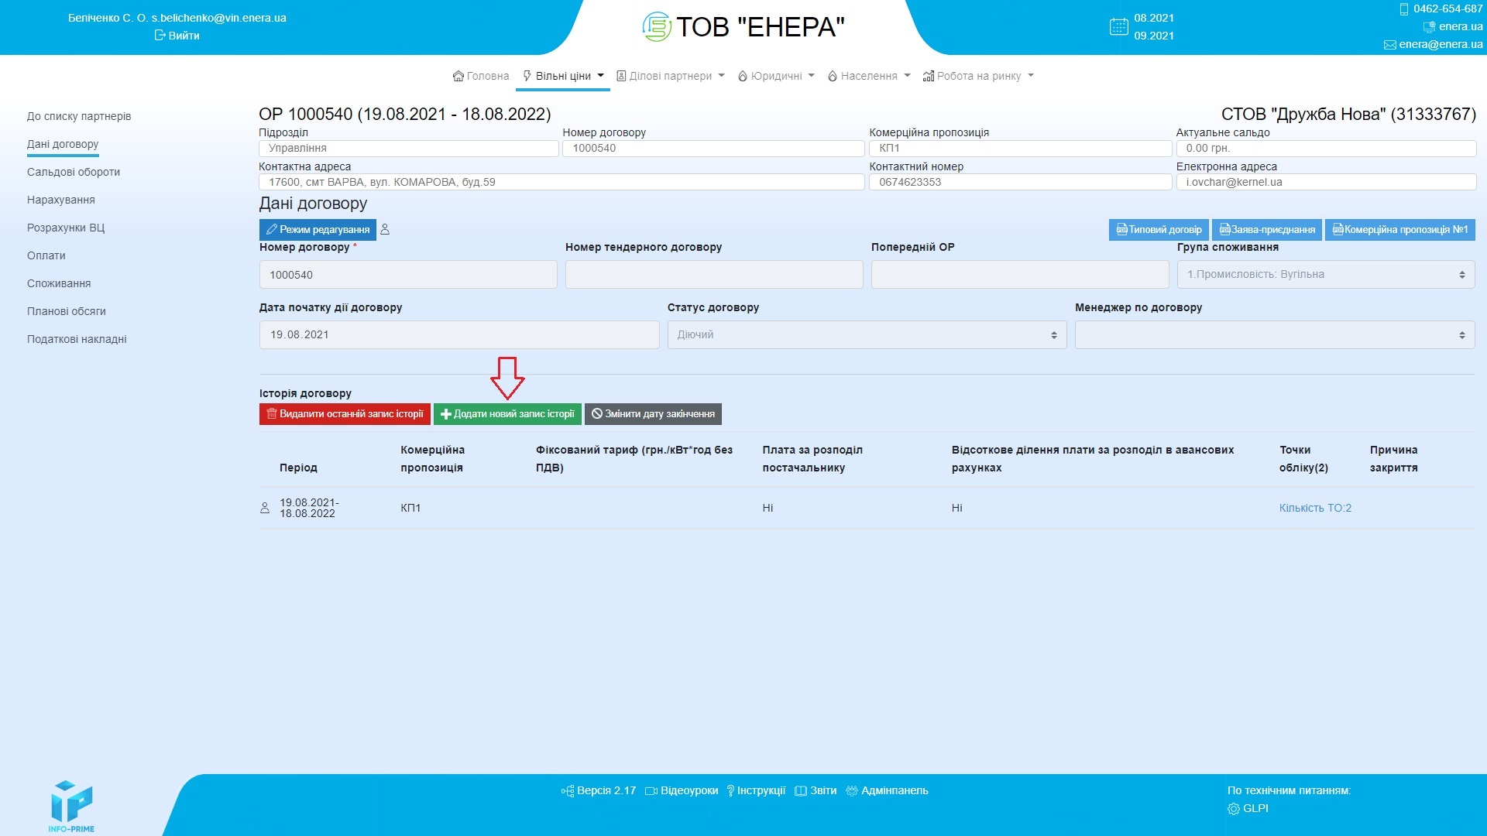1487x836 pixels.
Task: Open Адмінпанель from the footer
Action: [887, 790]
